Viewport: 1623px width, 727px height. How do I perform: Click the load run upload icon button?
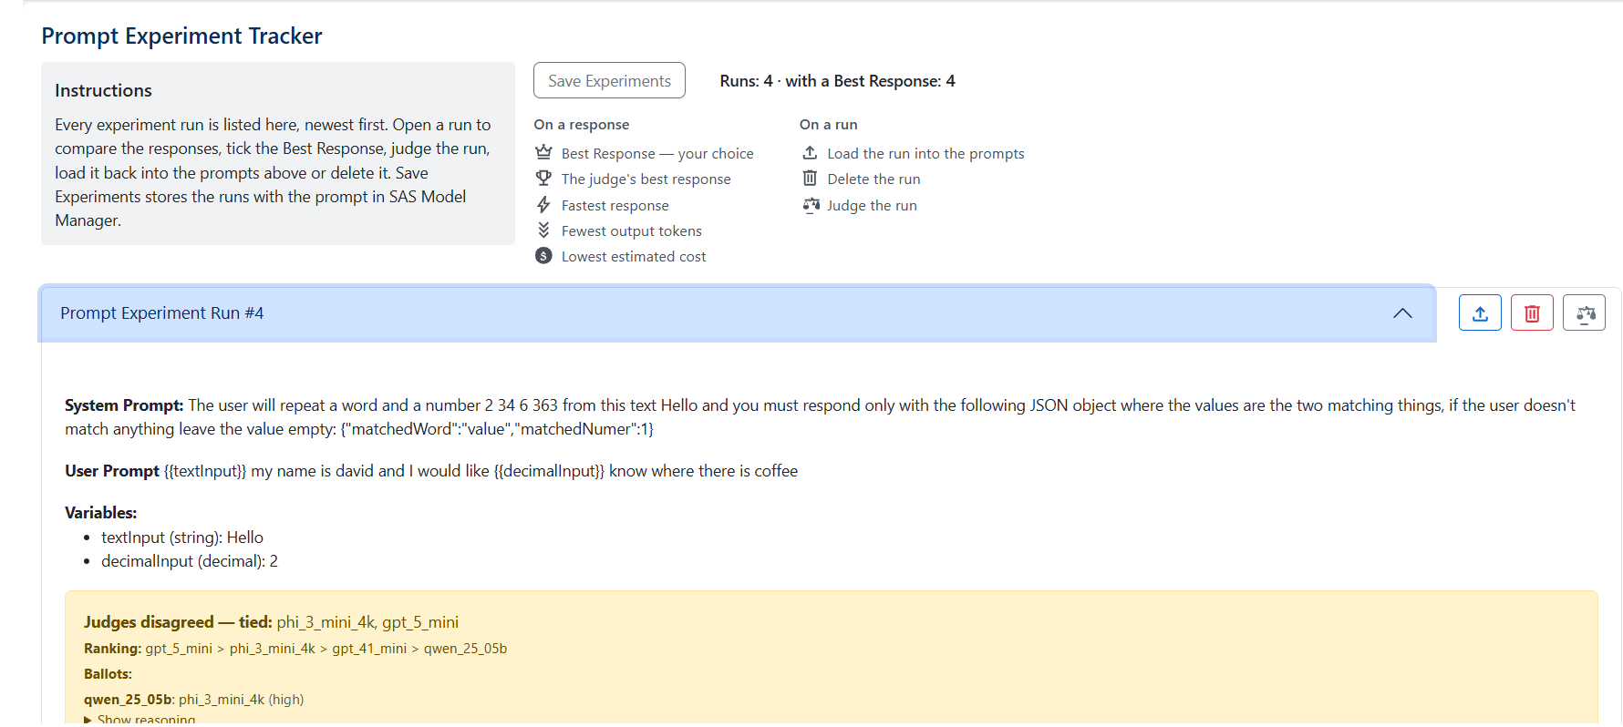(x=1480, y=313)
